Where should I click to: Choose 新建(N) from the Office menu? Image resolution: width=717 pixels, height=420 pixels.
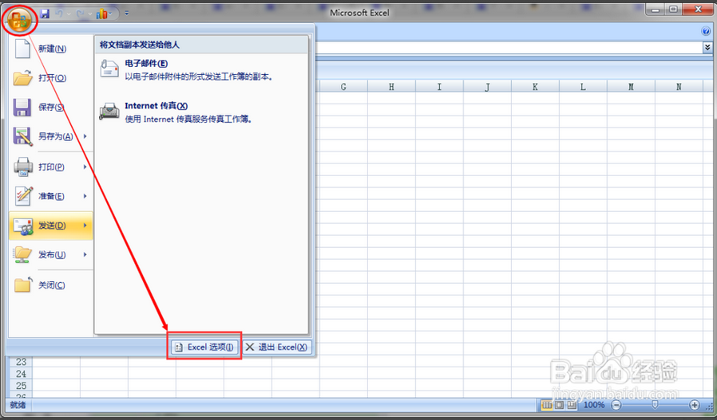[51, 49]
